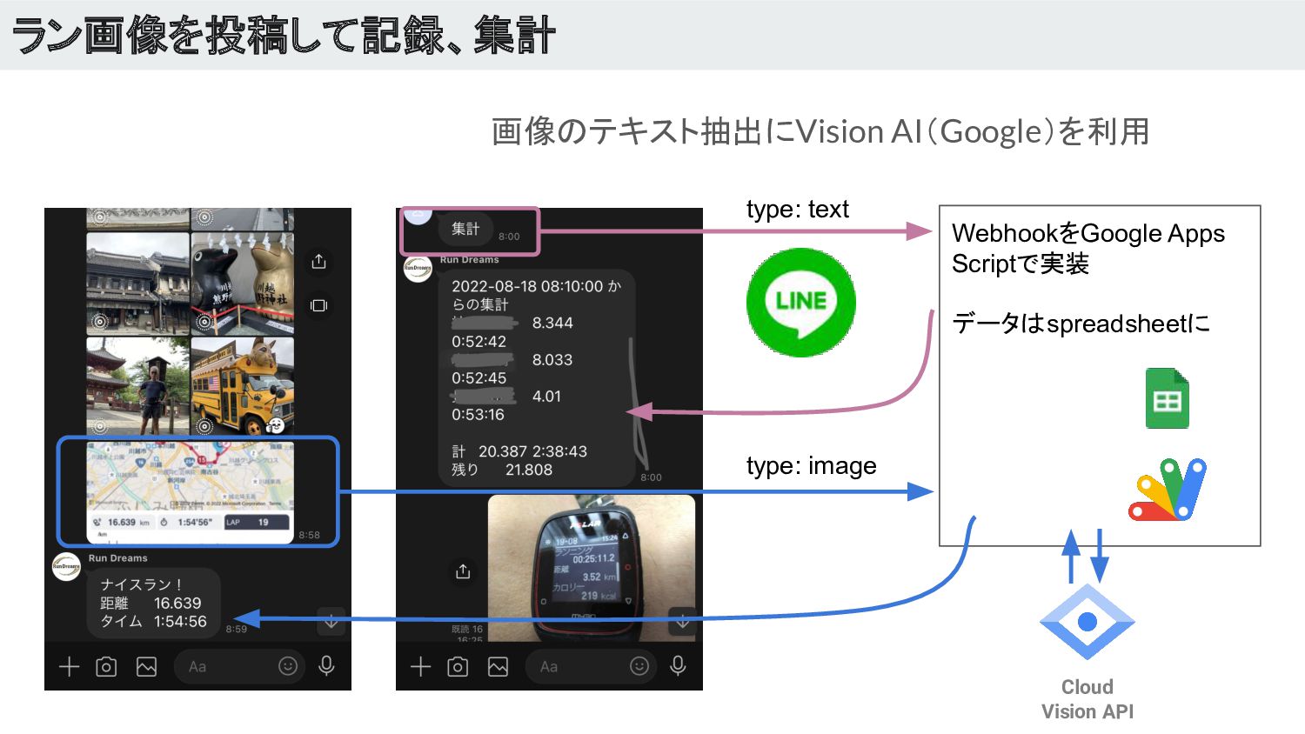Click the LINE app logo
The height and width of the screenshot is (734, 1305).
coord(800,303)
